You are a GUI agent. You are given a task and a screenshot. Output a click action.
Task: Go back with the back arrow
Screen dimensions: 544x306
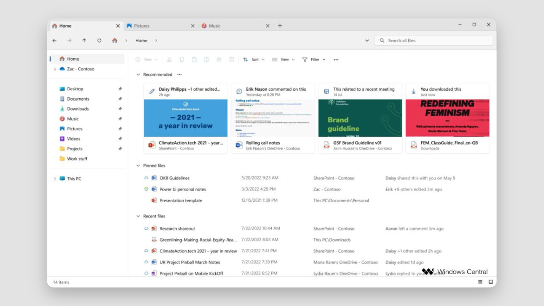coord(54,41)
